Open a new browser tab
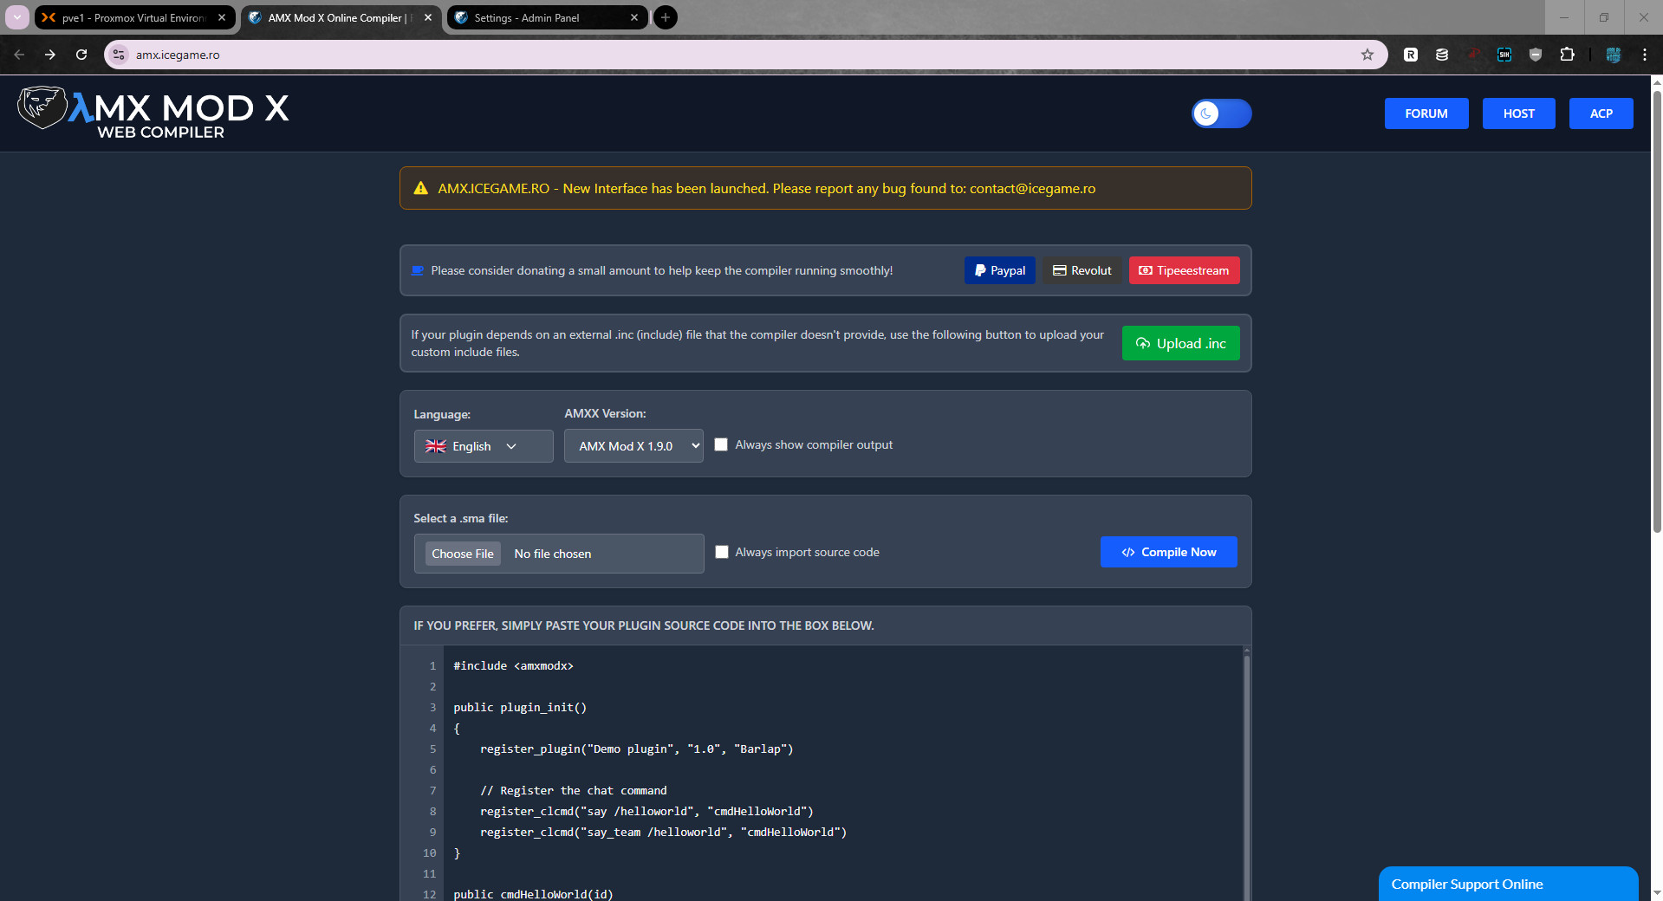1663x901 pixels. 666,17
